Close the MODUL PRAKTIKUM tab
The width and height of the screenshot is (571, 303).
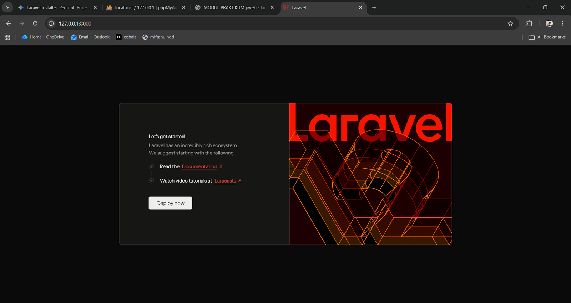click(x=272, y=7)
